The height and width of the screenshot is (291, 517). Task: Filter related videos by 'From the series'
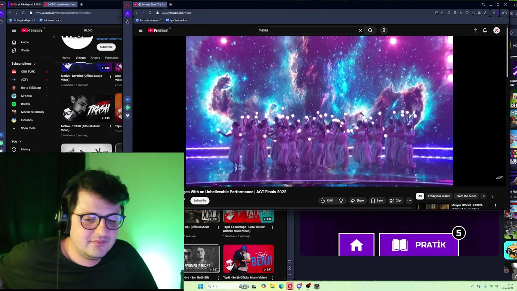[x=467, y=196]
